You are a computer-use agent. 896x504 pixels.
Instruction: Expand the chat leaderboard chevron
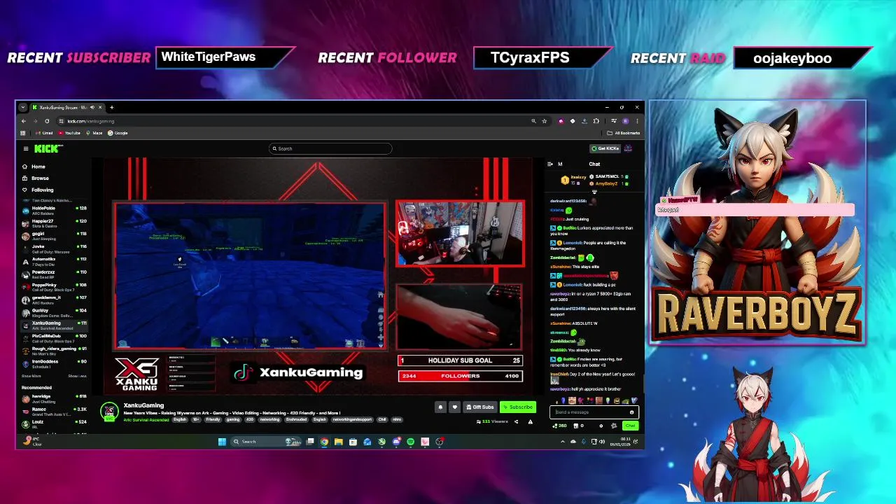tap(594, 191)
